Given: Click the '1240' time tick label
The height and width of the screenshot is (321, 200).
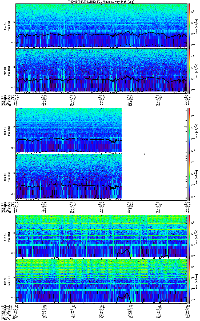Looking at the screenshot, I should (x=73, y=317).
